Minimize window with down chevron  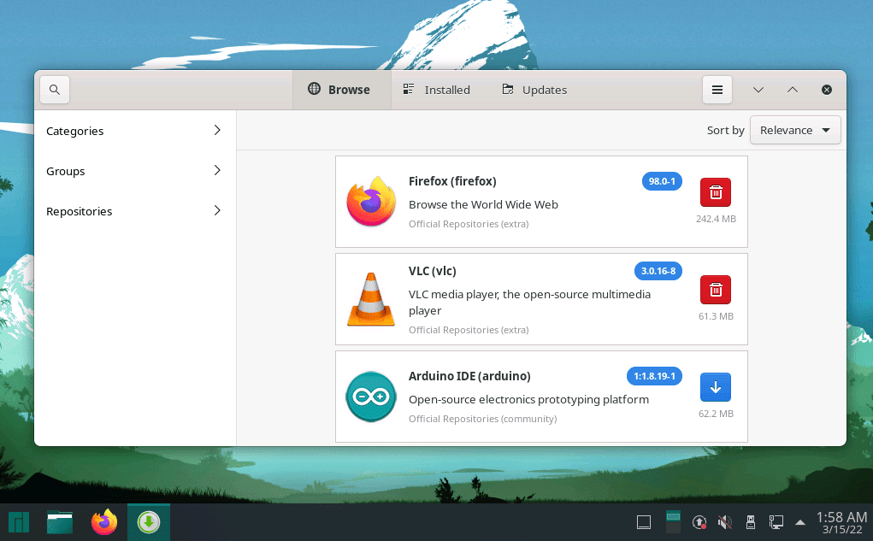[x=758, y=90]
